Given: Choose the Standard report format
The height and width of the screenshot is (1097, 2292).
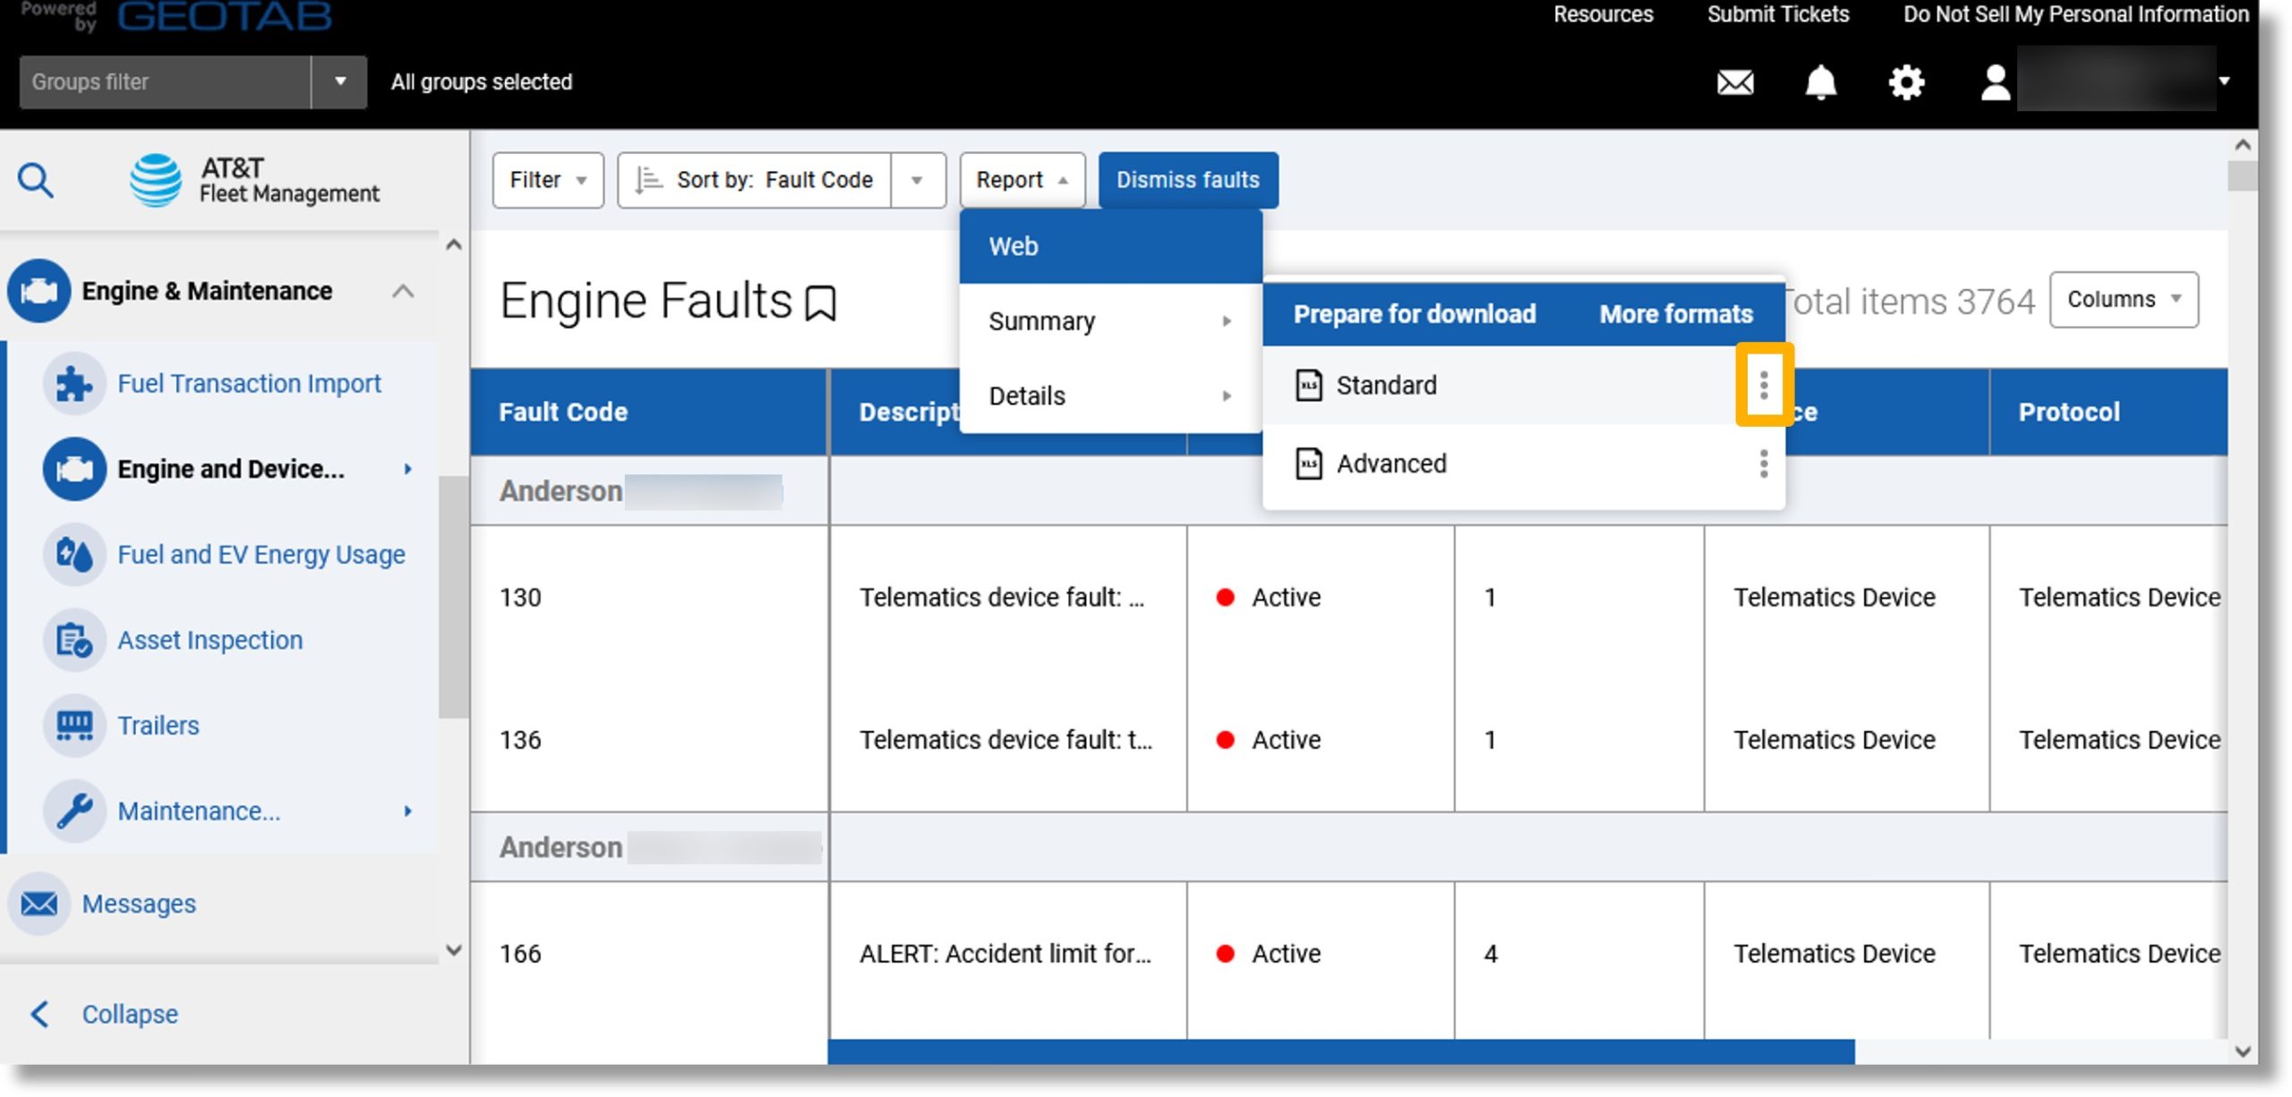Looking at the screenshot, I should click(1386, 386).
